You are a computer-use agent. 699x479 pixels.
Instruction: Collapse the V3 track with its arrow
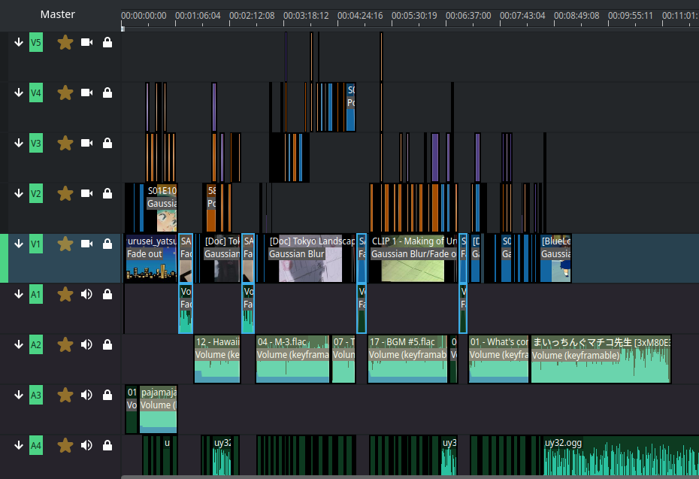tap(19, 143)
